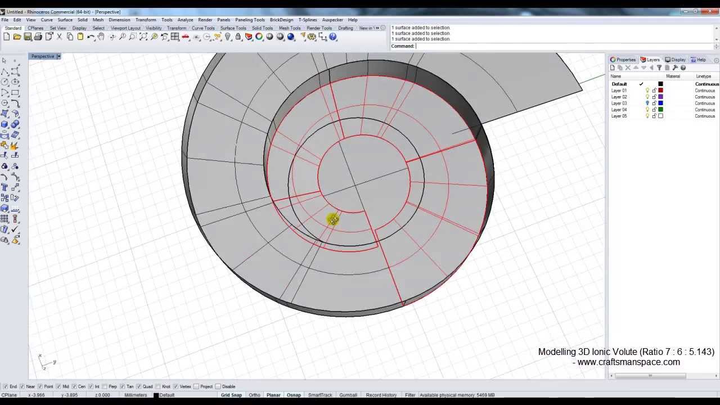Enable the Disable osnap checkbox

[218, 386]
